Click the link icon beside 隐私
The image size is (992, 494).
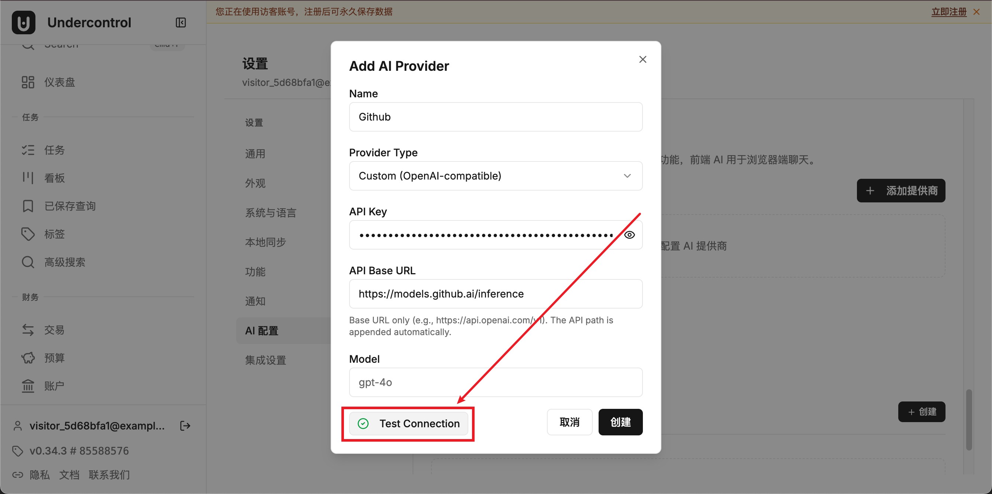point(17,475)
